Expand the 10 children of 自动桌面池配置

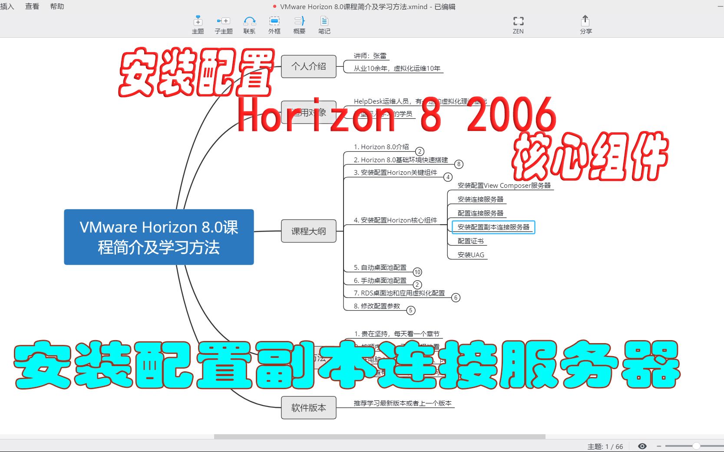417,272
